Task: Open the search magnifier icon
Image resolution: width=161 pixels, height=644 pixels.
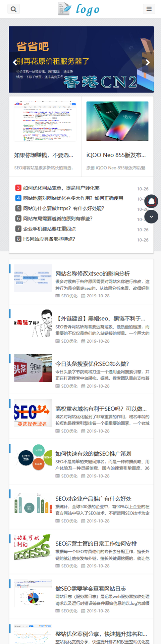Action: 13,9
